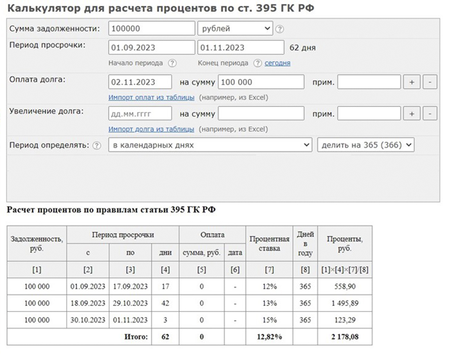Click empty debt increase date field
This screenshot has width=461, height=356.
(x=140, y=114)
